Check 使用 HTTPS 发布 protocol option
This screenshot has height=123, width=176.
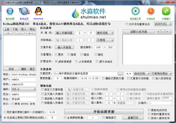click(x=13, y=104)
